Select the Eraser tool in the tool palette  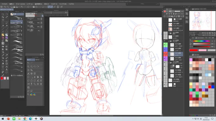pos(3,64)
